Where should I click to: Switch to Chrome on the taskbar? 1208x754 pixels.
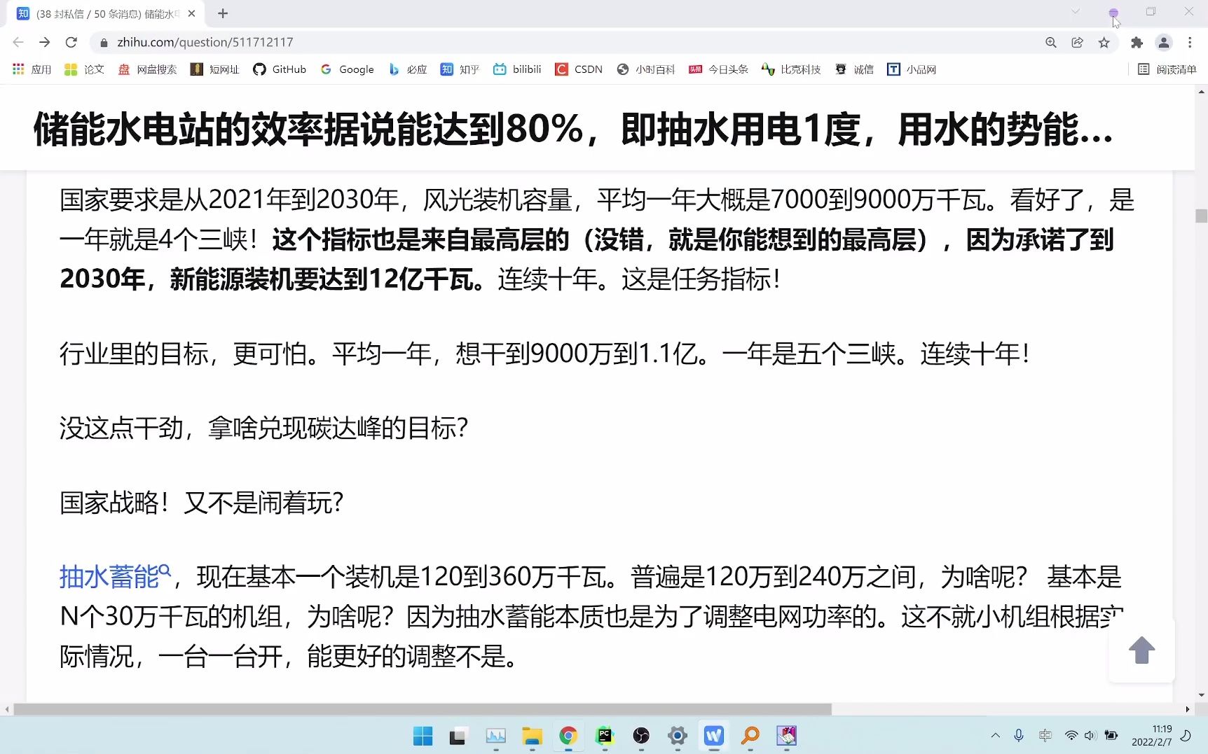tap(568, 736)
